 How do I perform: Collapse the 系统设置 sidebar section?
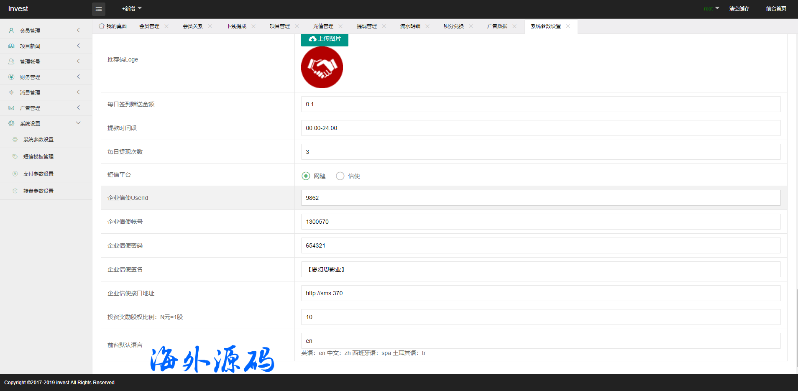[78, 123]
